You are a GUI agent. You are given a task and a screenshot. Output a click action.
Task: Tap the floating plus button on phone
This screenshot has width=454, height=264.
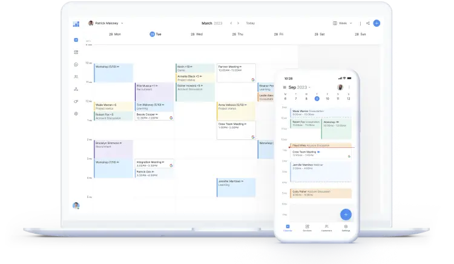(x=345, y=214)
